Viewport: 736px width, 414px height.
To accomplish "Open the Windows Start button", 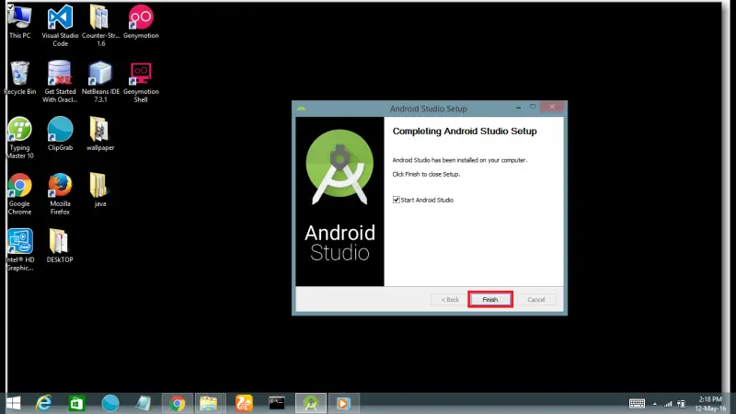I will [13, 403].
